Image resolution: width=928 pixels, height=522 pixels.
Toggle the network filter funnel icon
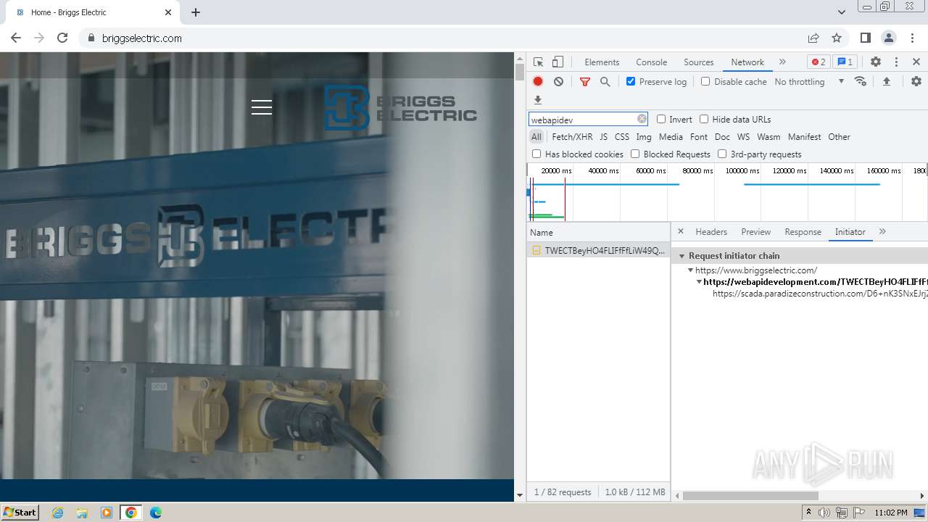coord(585,81)
